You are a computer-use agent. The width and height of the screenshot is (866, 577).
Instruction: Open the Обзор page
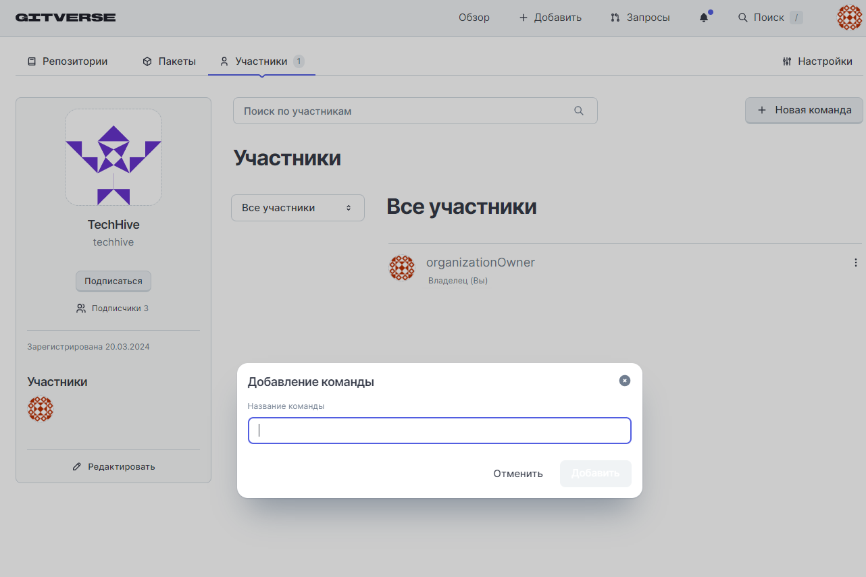coord(474,18)
